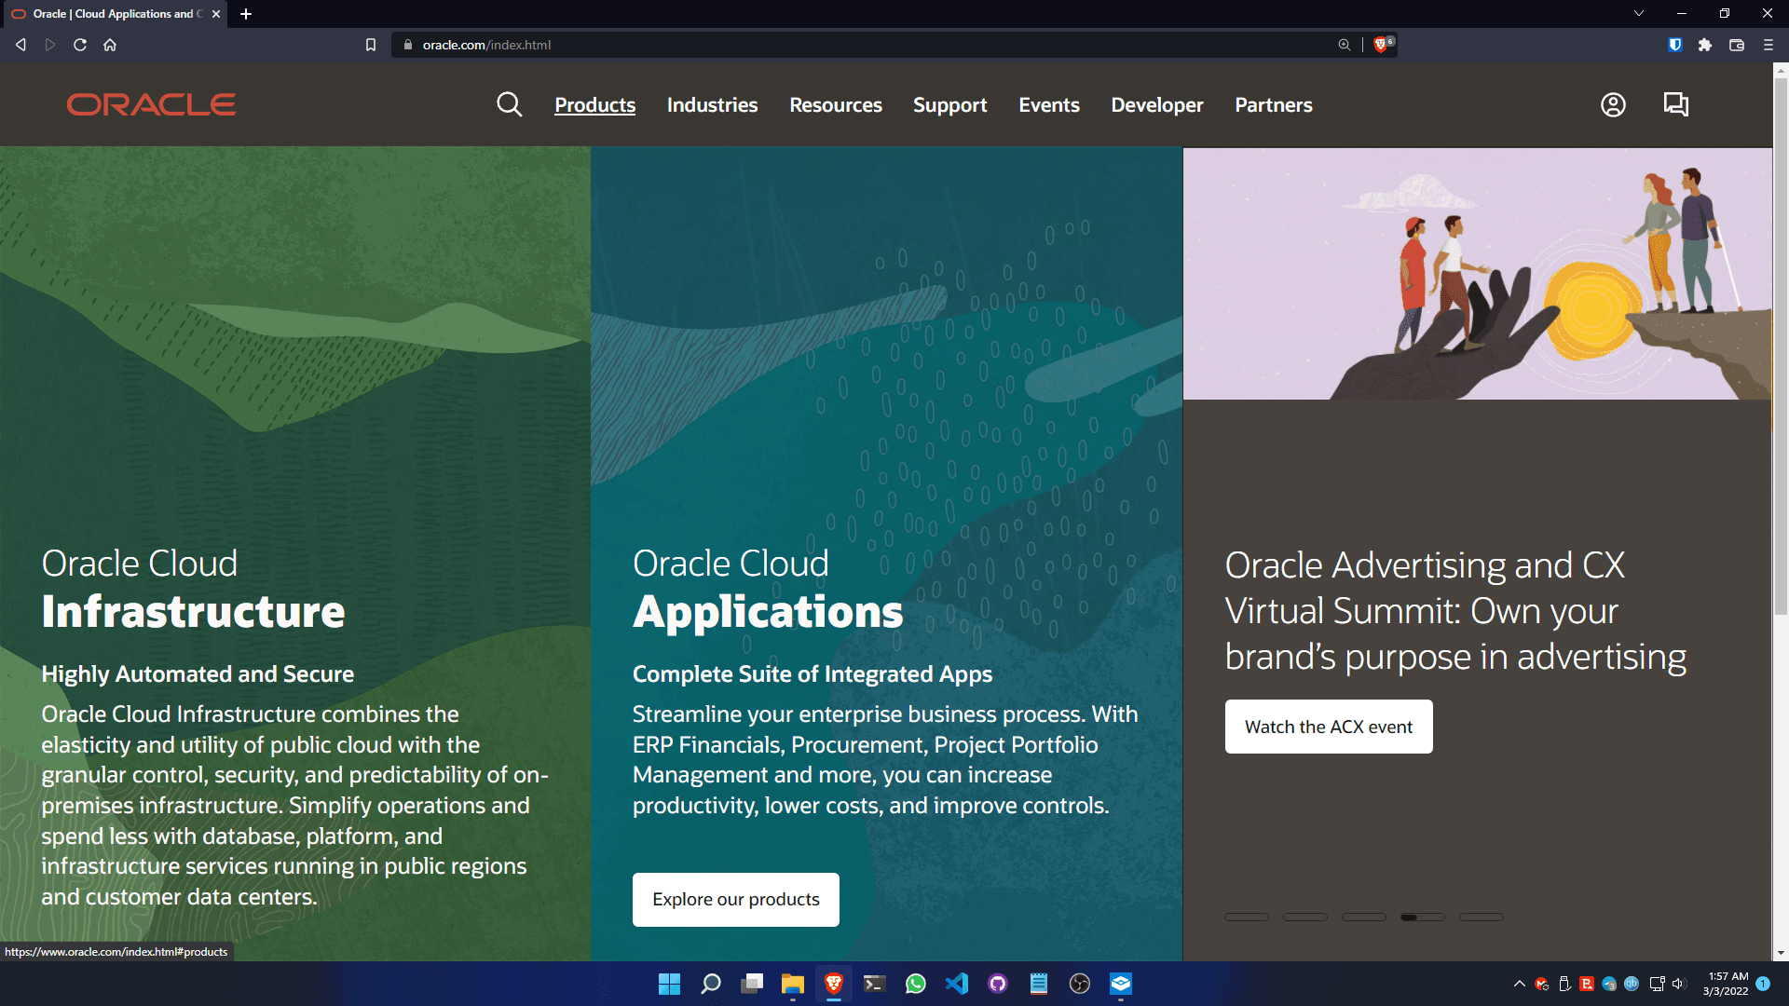The width and height of the screenshot is (1789, 1006).
Task: Open File Explorer from the taskbar
Action: click(793, 984)
